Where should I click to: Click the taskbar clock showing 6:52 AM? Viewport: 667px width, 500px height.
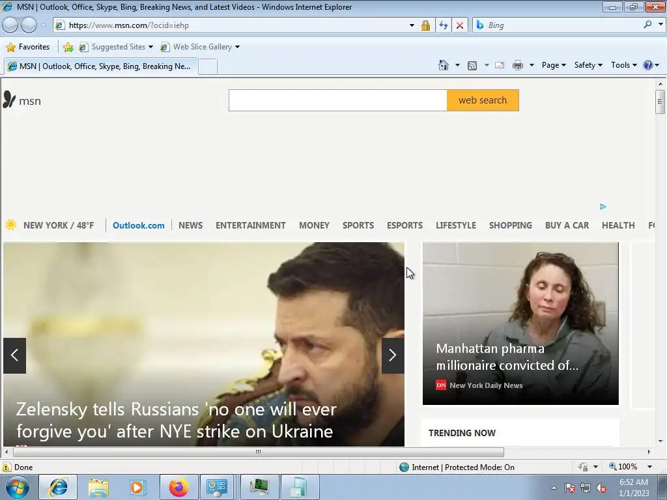click(634, 488)
